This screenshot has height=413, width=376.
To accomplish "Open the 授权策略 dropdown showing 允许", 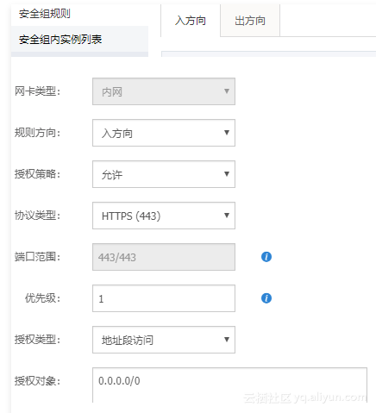I will click(164, 174).
